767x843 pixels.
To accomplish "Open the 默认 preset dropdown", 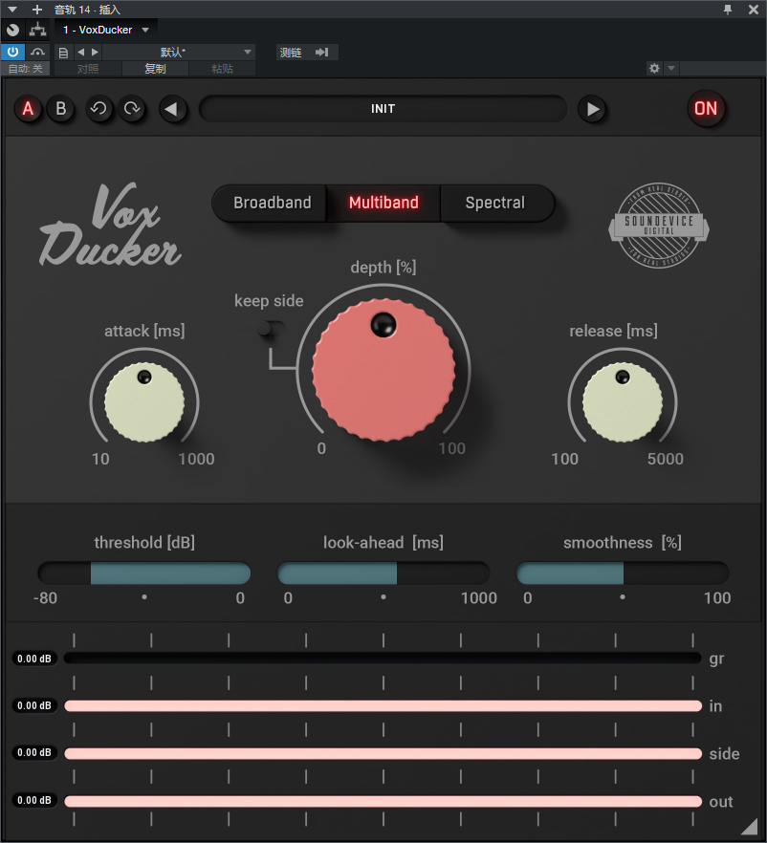I will pyautogui.click(x=179, y=53).
